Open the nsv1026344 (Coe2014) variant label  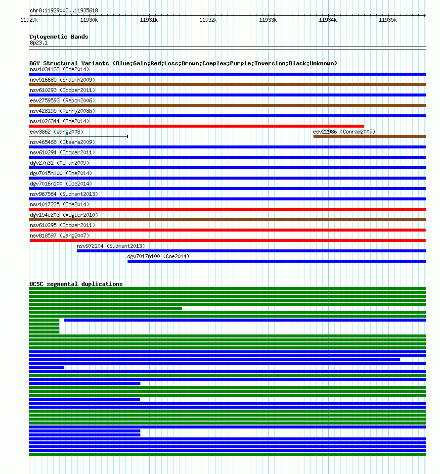pos(59,121)
